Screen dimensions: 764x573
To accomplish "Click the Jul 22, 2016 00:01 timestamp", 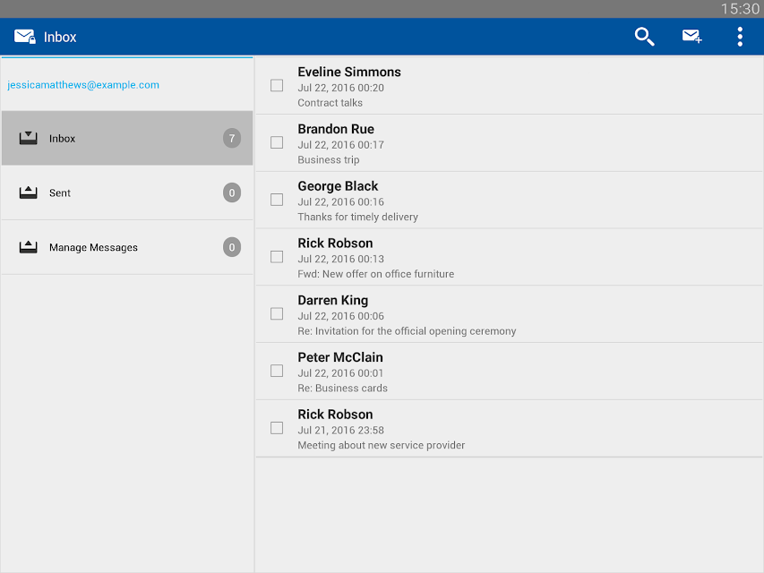I will (x=340, y=372).
